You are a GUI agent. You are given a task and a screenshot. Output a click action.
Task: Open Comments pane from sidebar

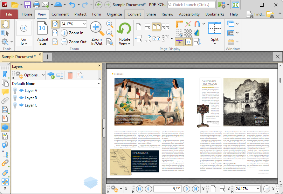[x=5, y=92]
